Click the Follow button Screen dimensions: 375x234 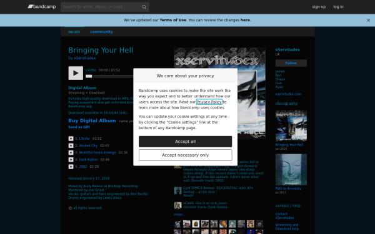pos(291,63)
